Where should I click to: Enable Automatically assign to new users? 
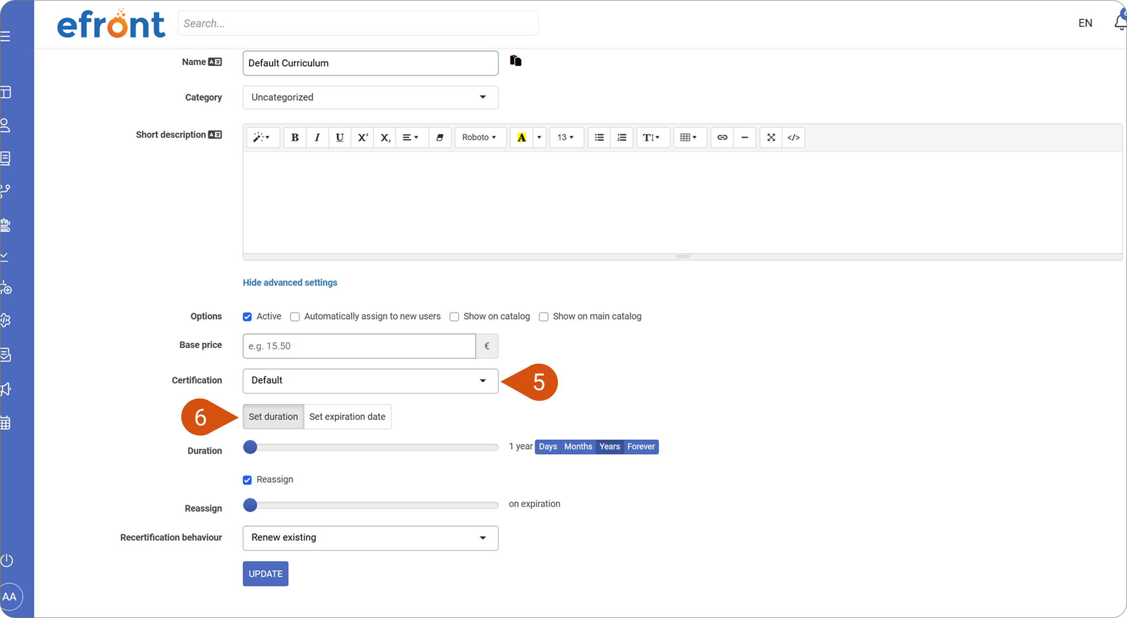pos(295,317)
